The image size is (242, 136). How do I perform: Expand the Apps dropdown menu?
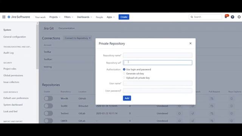(x=111, y=17)
